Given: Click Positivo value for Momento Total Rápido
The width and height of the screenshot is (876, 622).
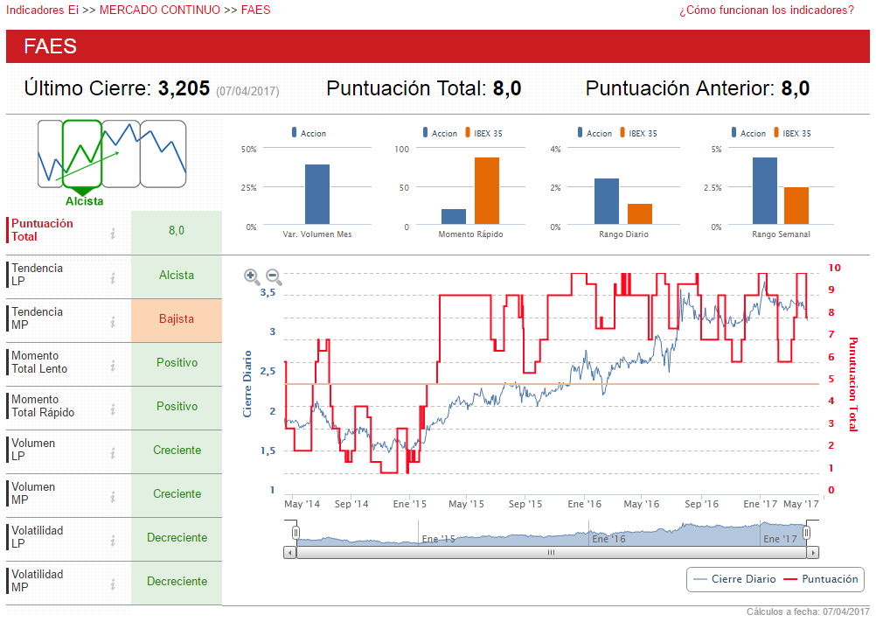Looking at the screenshot, I should (177, 407).
